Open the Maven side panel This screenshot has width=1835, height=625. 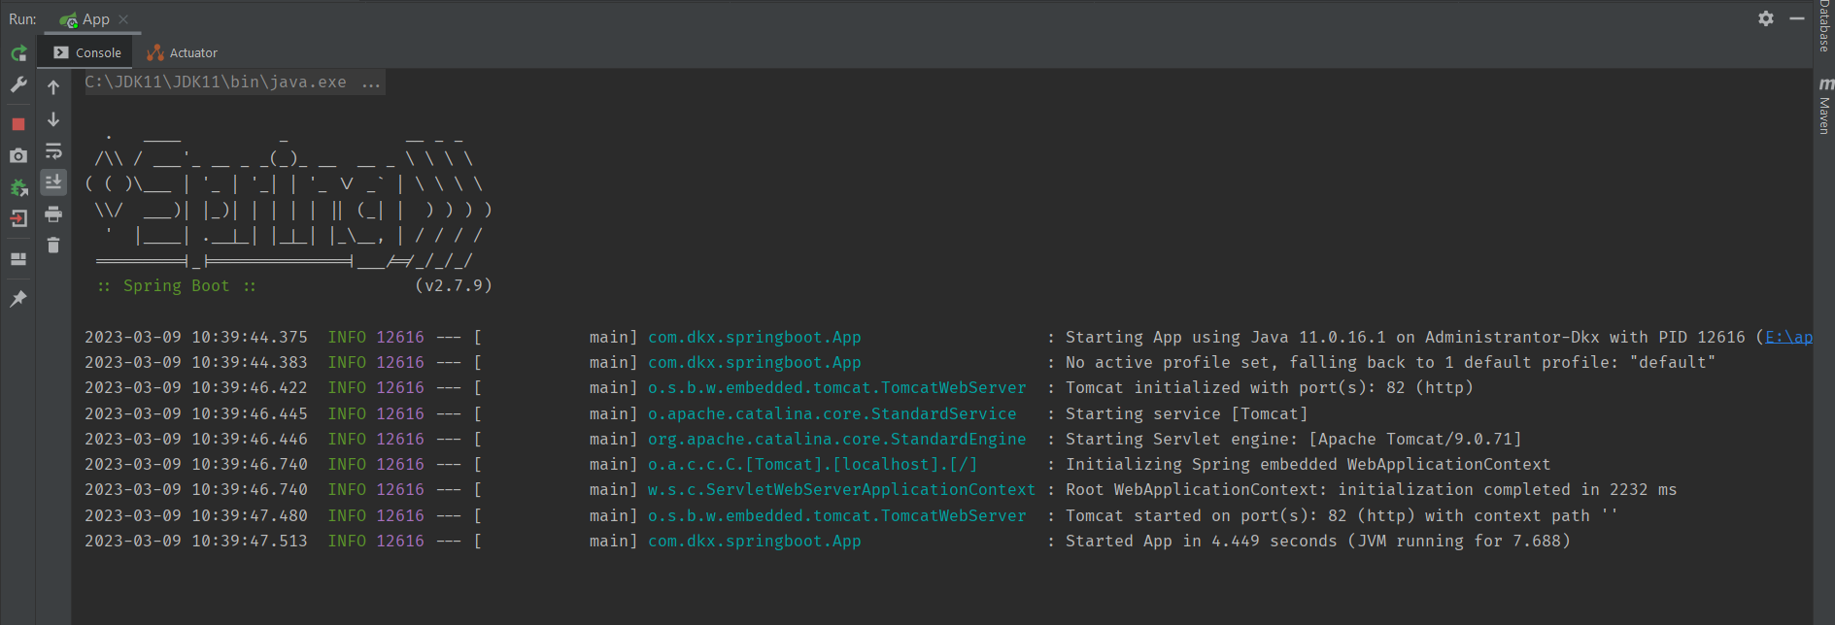(x=1824, y=107)
